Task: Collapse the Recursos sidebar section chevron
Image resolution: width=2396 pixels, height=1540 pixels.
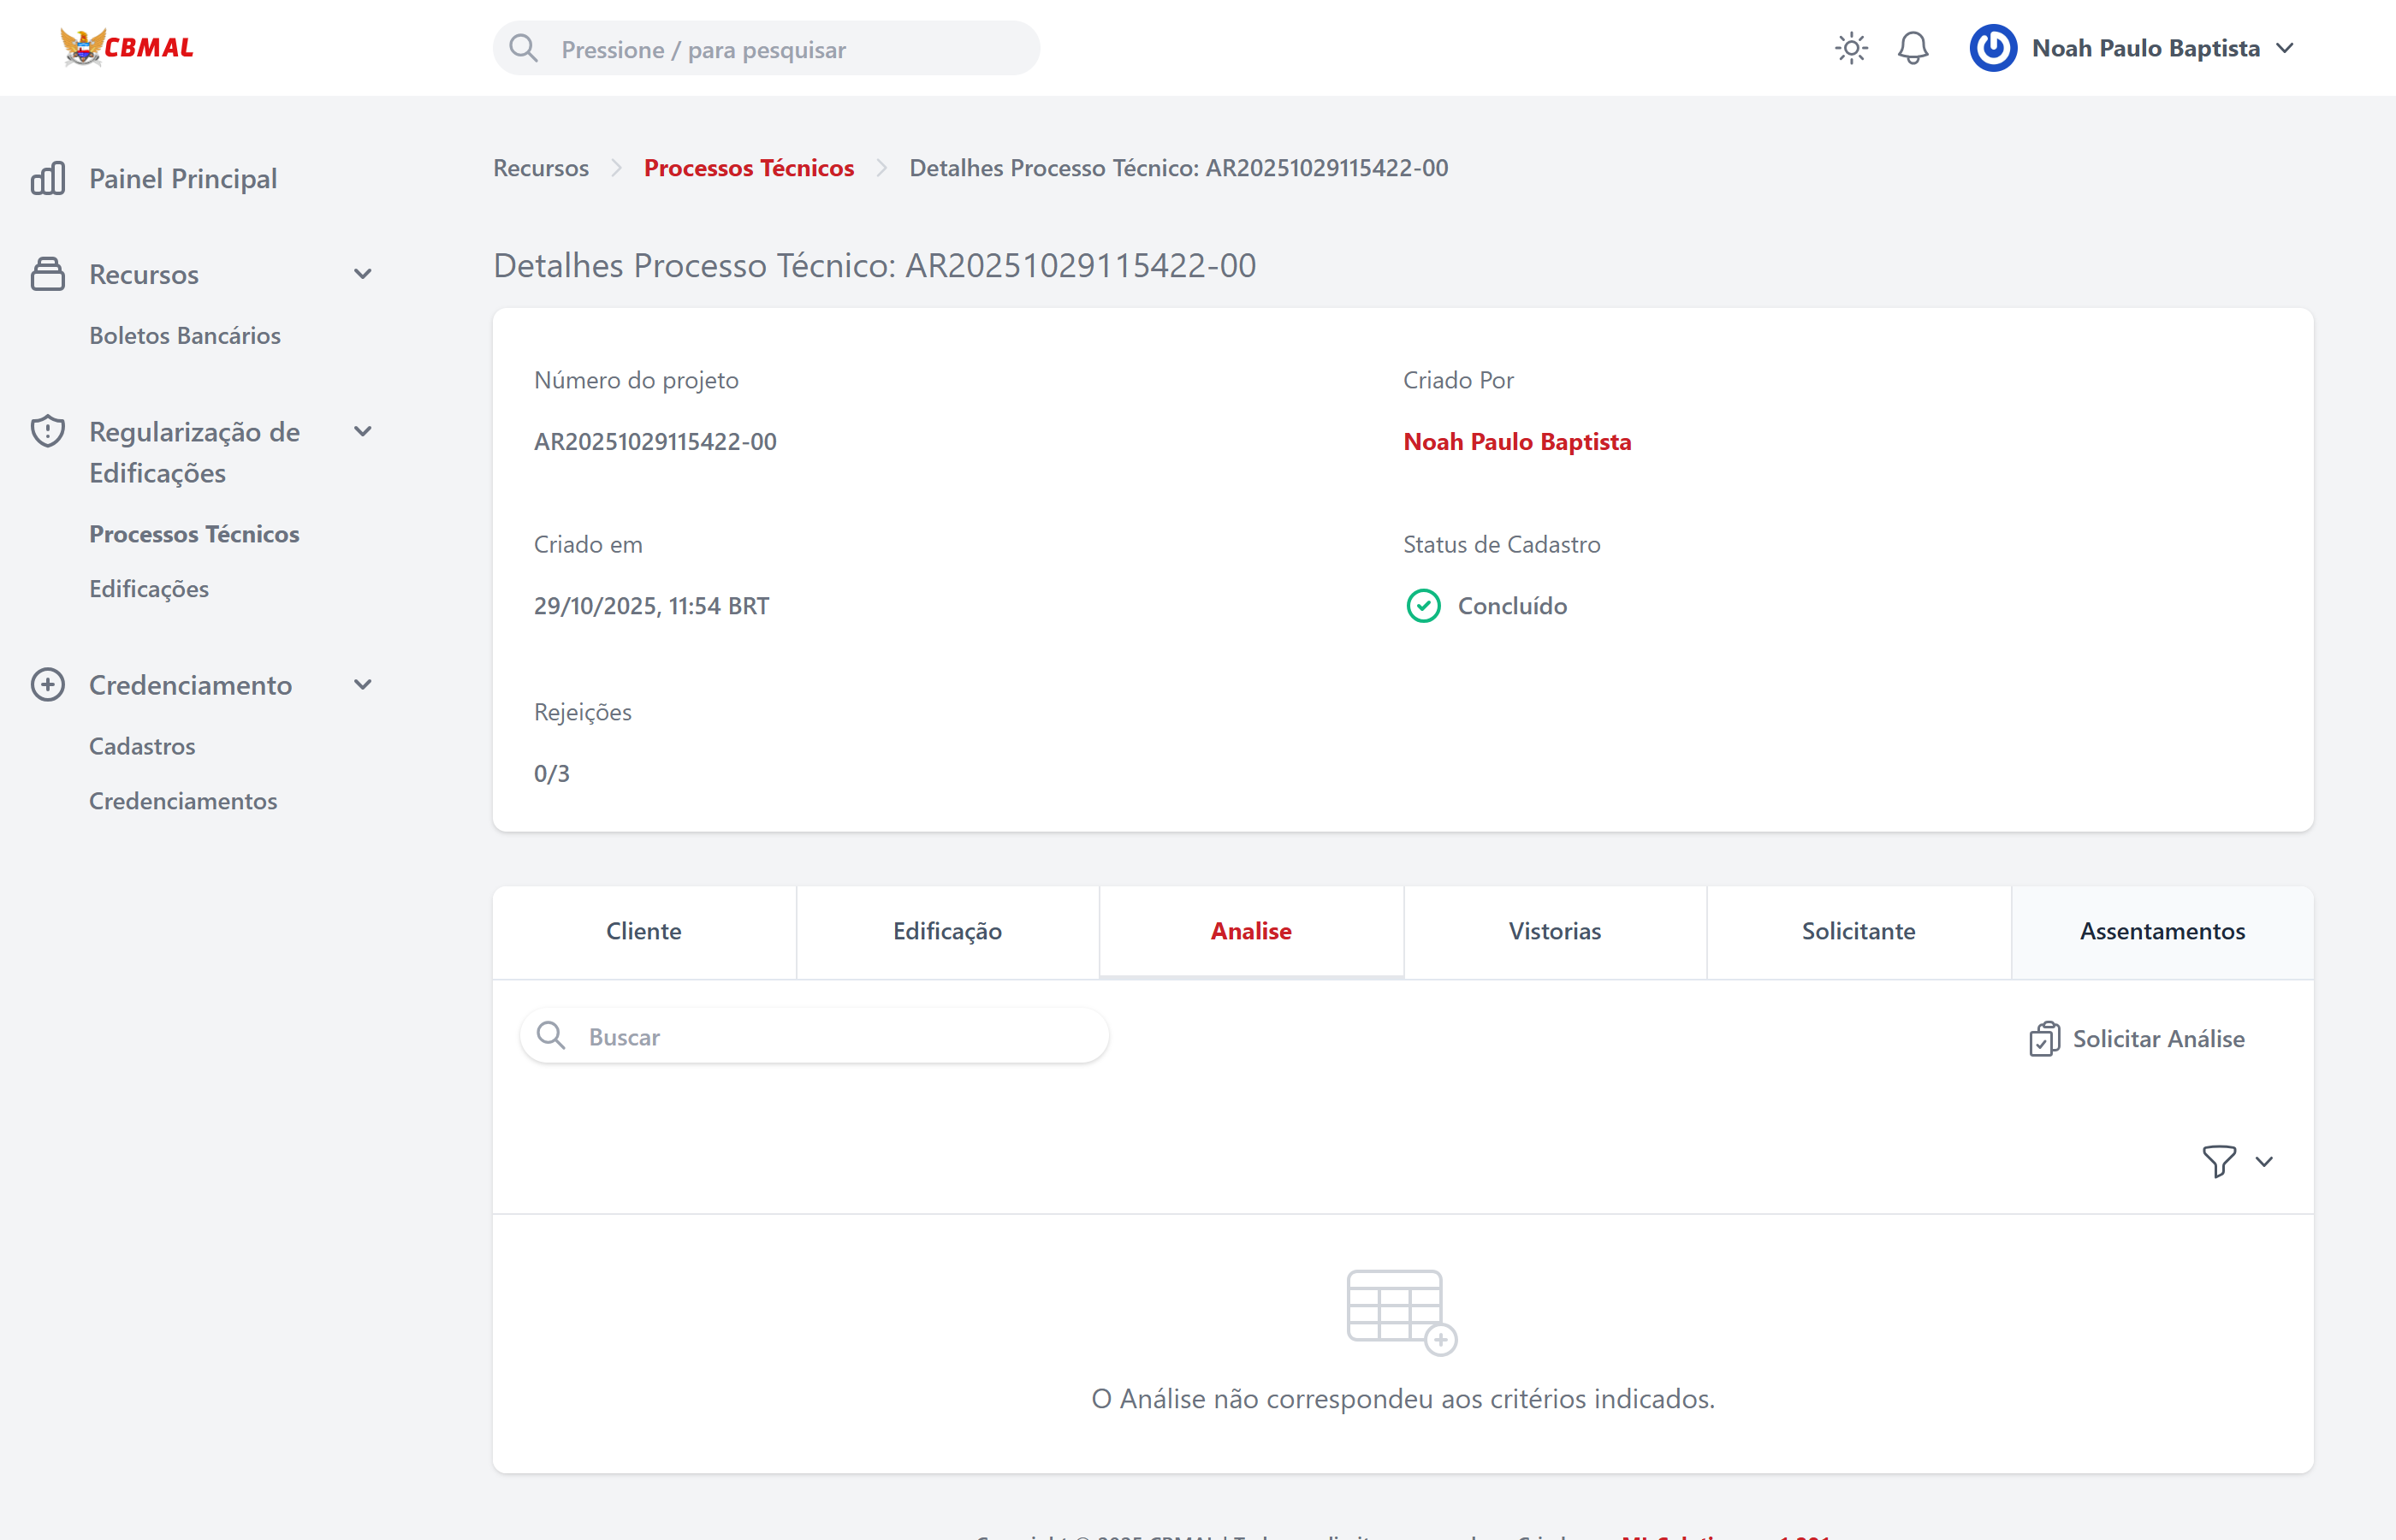Action: [x=363, y=274]
